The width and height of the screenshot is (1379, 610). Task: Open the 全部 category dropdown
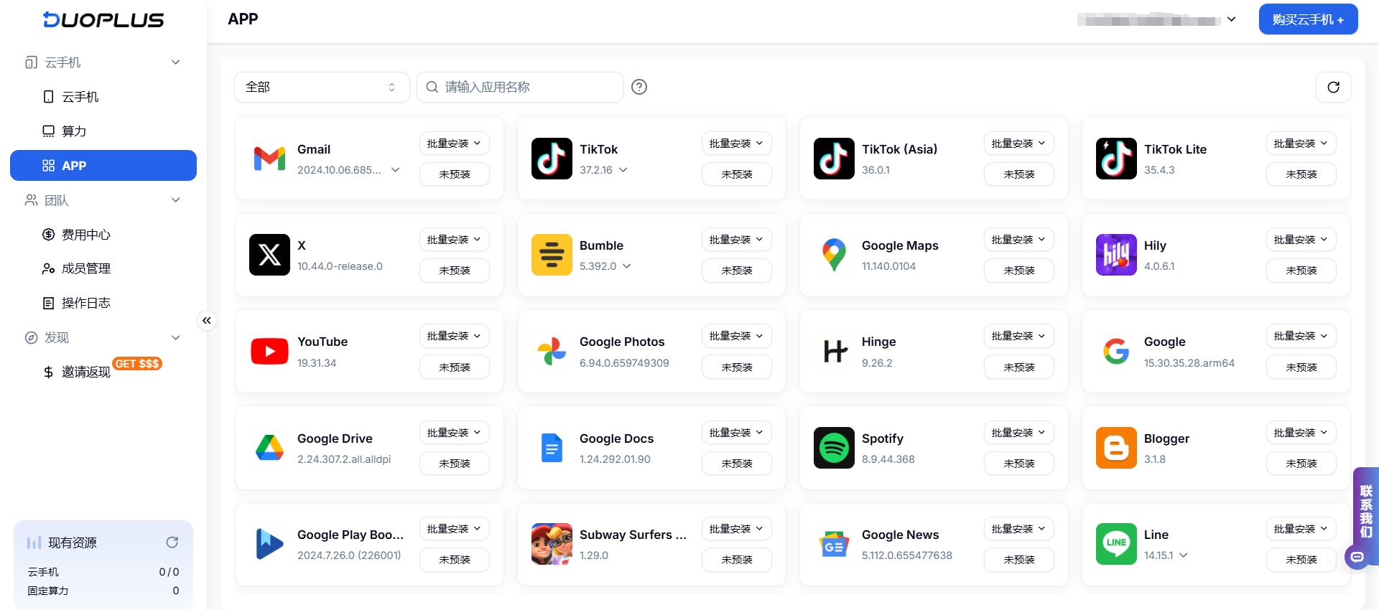pyautogui.click(x=322, y=87)
